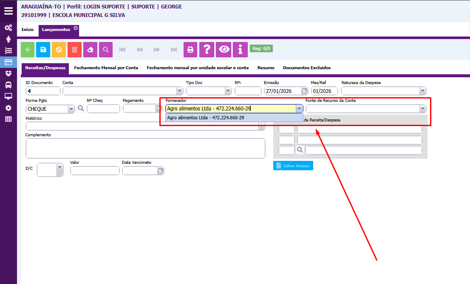The image size is (470, 284).
Task: Click the Salvar Anexos button
Action: pos(293,166)
